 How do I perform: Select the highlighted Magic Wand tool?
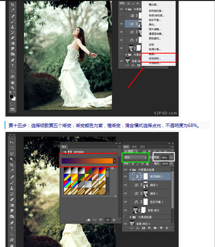[x=12, y=159]
